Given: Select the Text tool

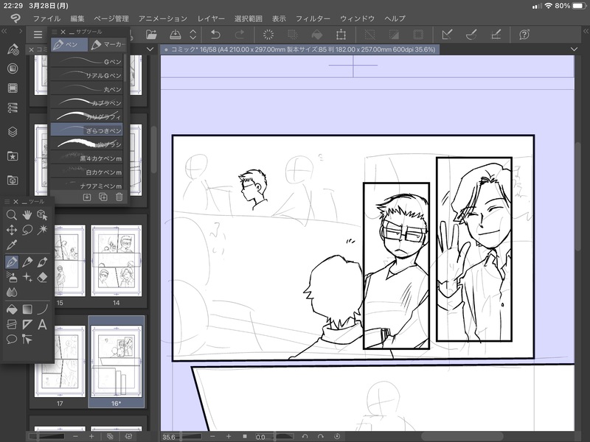Looking at the screenshot, I should pyautogui.click(x=42, y=324).
